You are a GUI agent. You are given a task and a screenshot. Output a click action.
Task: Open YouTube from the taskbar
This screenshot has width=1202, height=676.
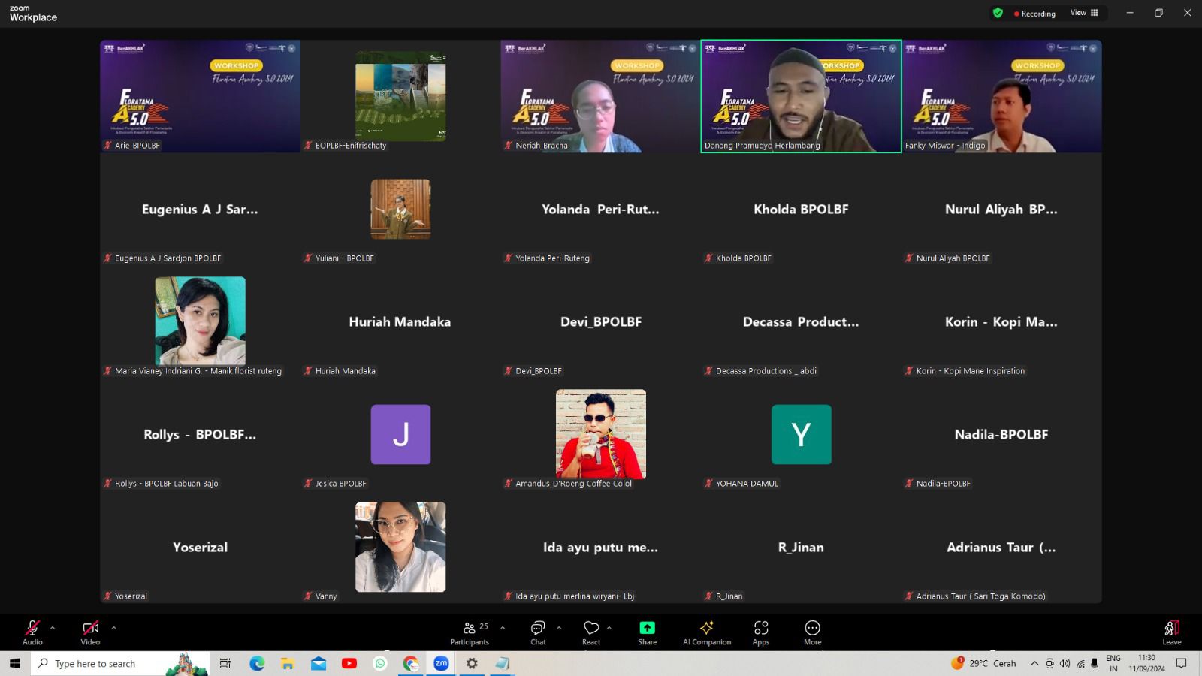click(349, 664)
